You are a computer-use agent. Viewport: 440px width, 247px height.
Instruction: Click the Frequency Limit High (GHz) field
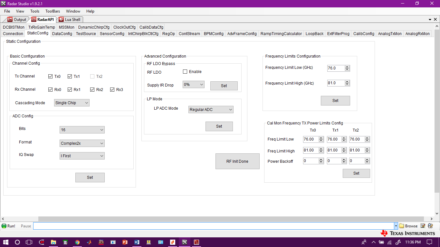[336, 83]
